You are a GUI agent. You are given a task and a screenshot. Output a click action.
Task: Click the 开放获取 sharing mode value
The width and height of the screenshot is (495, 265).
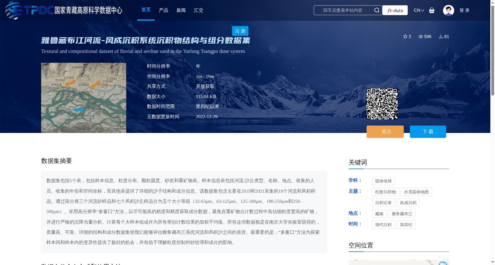pos(205,86)
